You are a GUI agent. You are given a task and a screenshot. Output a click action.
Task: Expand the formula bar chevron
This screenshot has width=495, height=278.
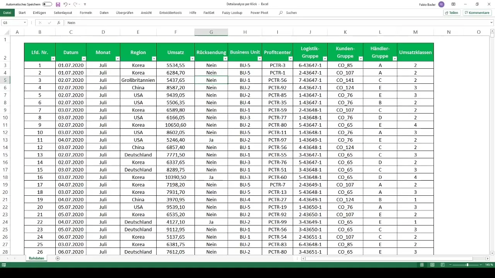492,23
